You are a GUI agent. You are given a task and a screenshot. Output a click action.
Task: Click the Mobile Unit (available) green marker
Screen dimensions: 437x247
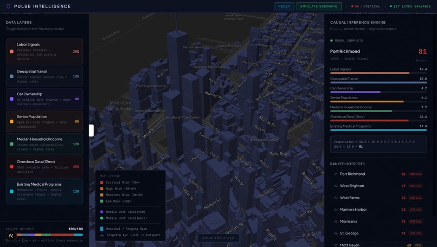coord(102,218)
